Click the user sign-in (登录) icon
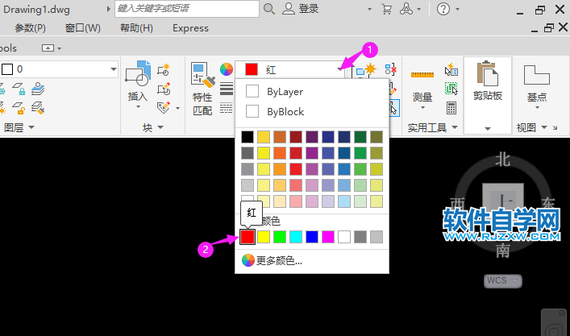The image size is (570, 336). 289,9
